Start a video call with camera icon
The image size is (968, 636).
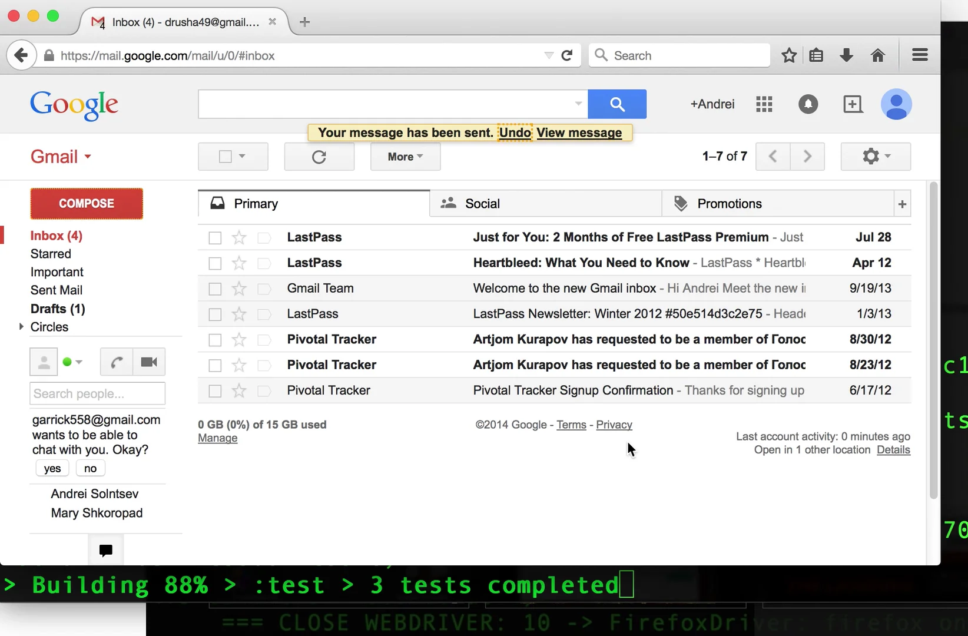[x=149, y=362]
